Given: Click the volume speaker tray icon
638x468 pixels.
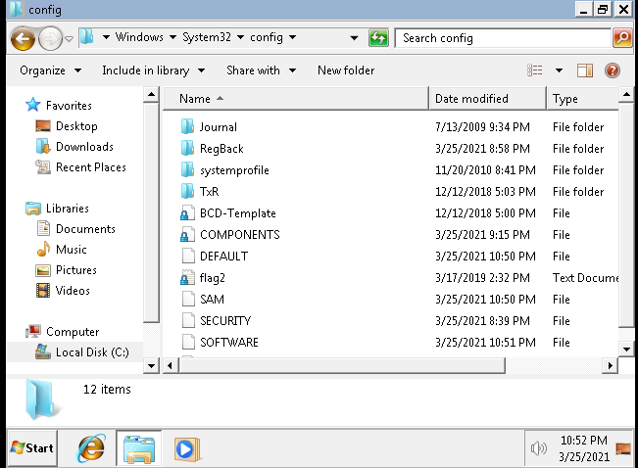Looking at the screenshot, I should [538, 448].
